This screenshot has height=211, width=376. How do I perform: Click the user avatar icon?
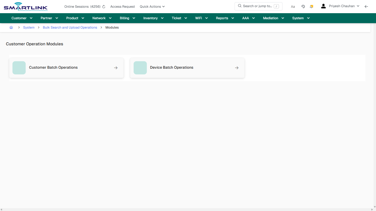pos(323,6)
